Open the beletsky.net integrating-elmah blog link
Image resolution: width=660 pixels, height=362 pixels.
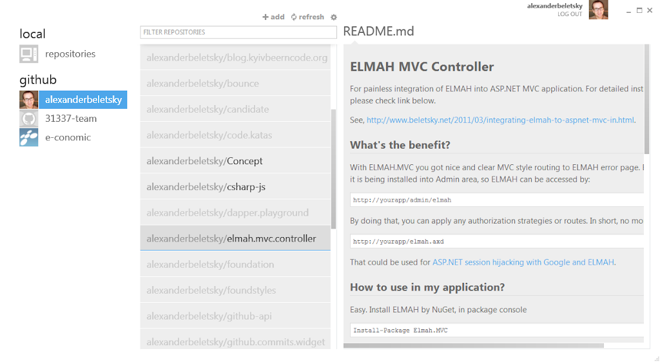click(500, 120)
